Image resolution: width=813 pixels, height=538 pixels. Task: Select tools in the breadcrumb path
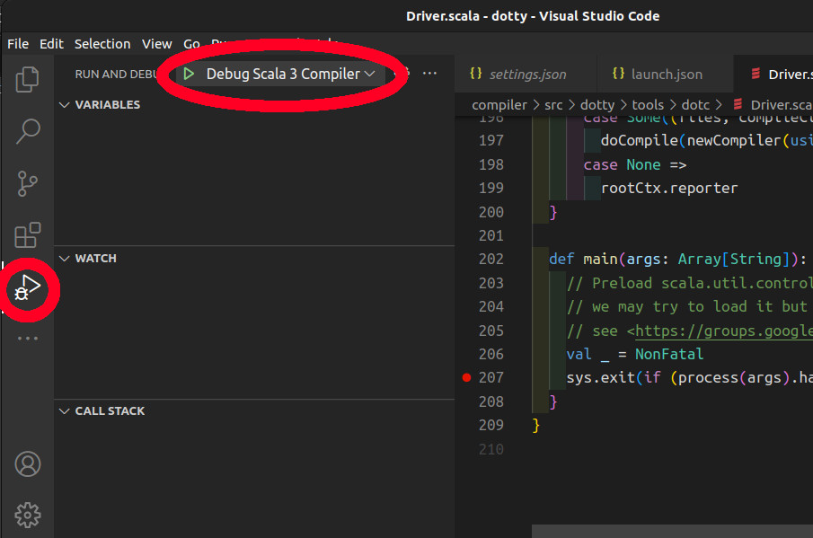[648, 103]
